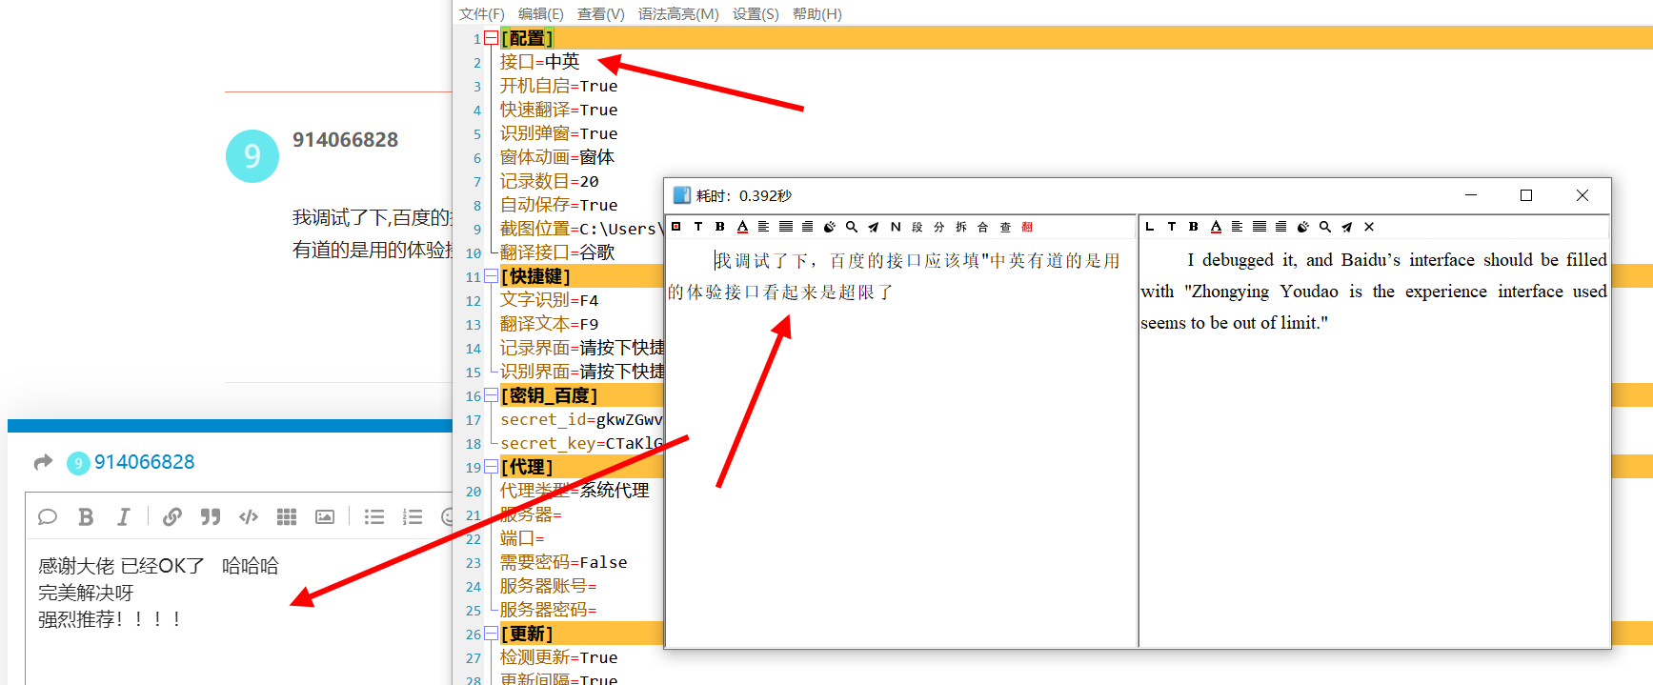Click the 段 paragraph button in left toolbar
This screenshot has width=1653, height=685.
point(917,227)
